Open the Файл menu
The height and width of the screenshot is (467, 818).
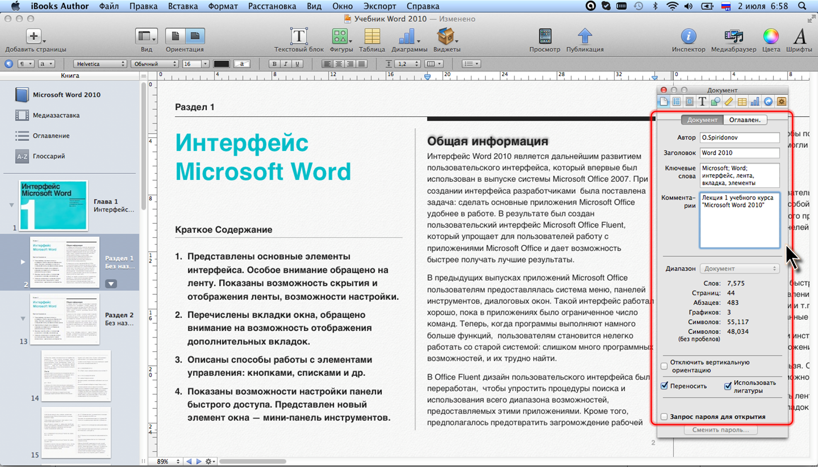[x=109, y=6]
